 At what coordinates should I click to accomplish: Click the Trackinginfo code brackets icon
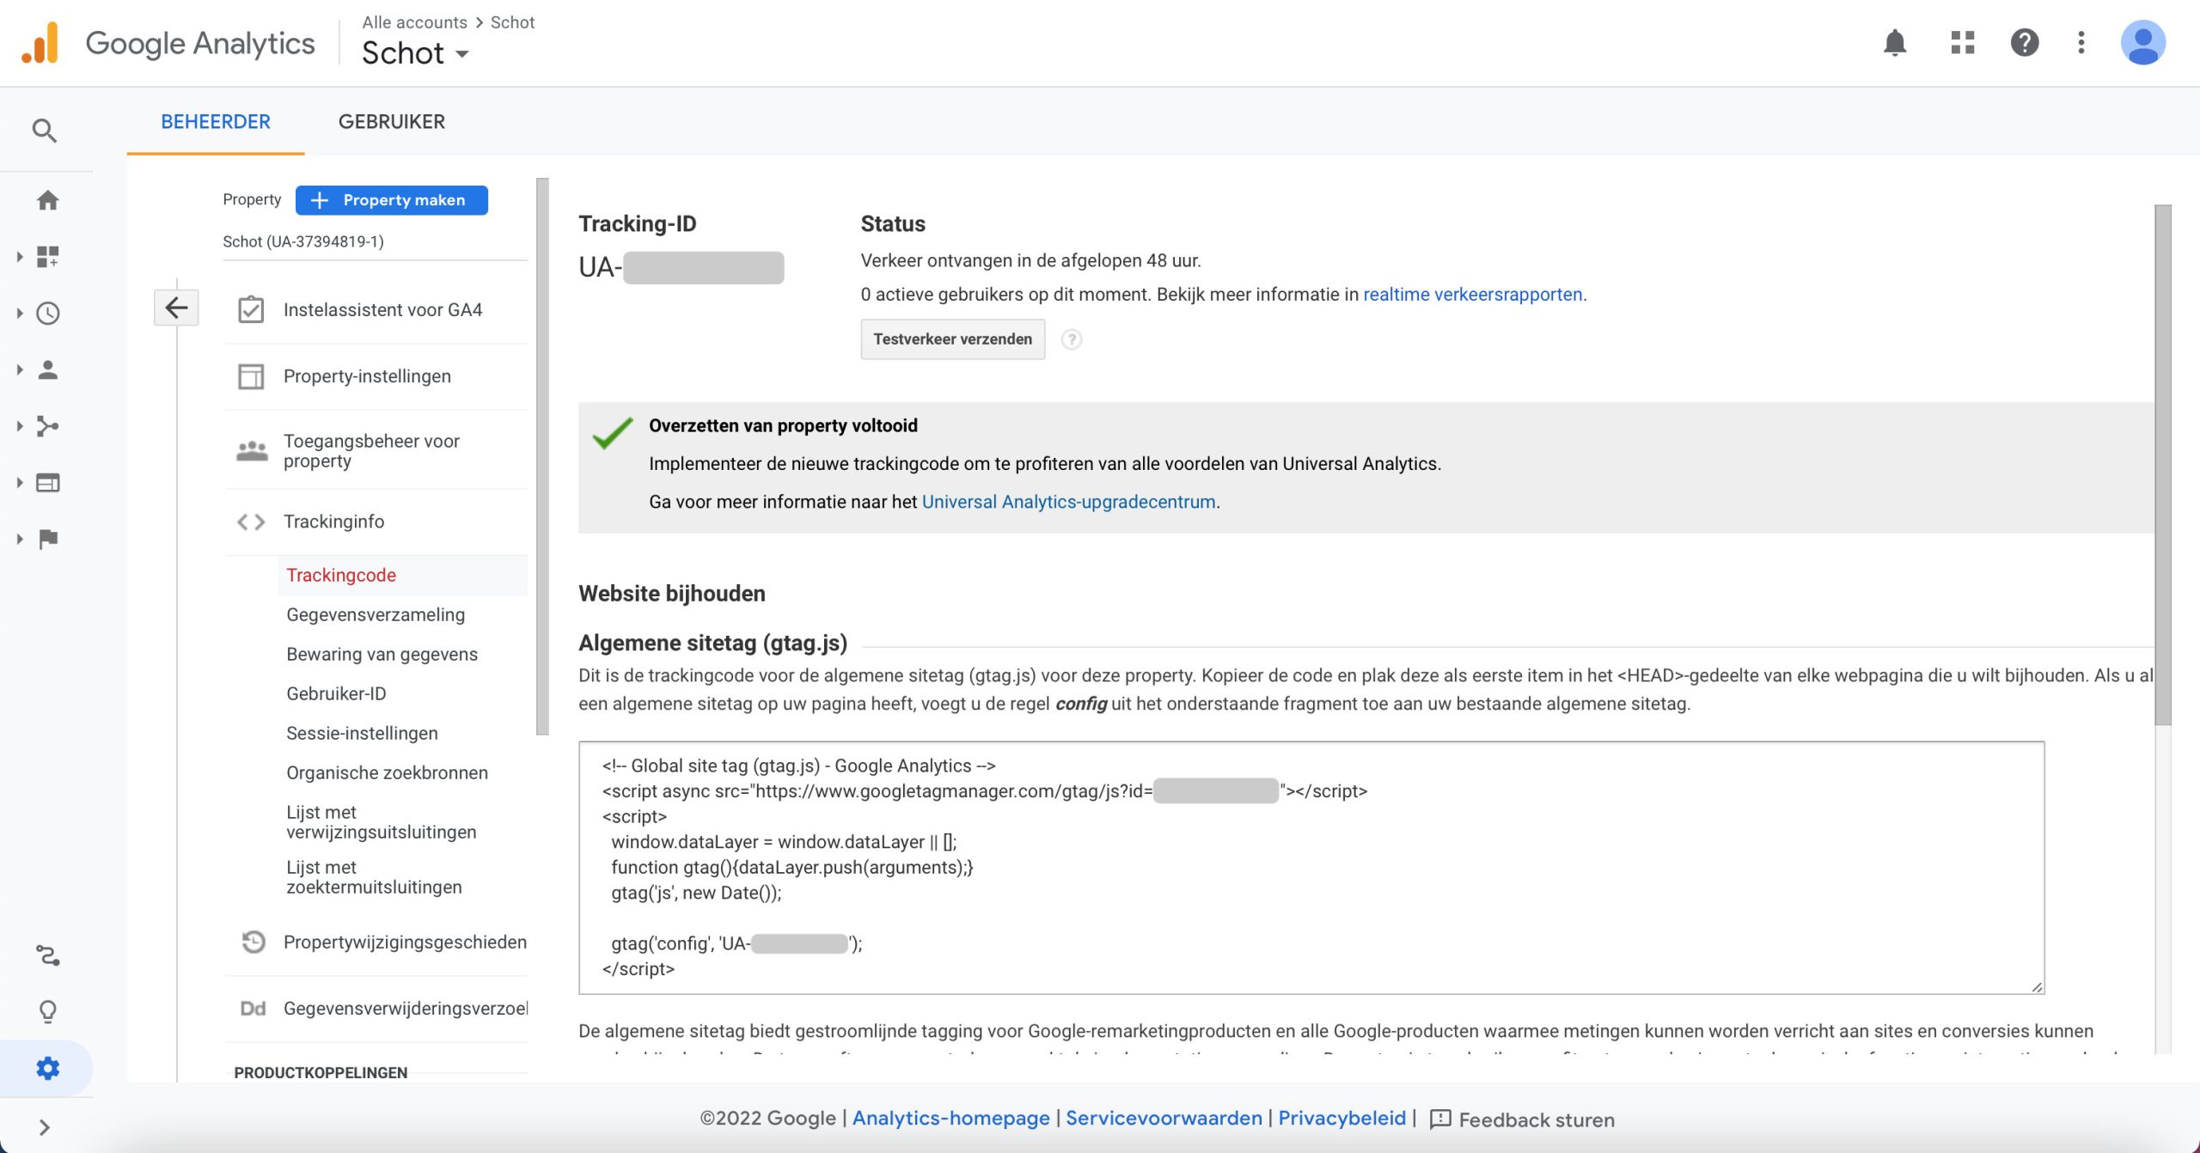(251, 522)
